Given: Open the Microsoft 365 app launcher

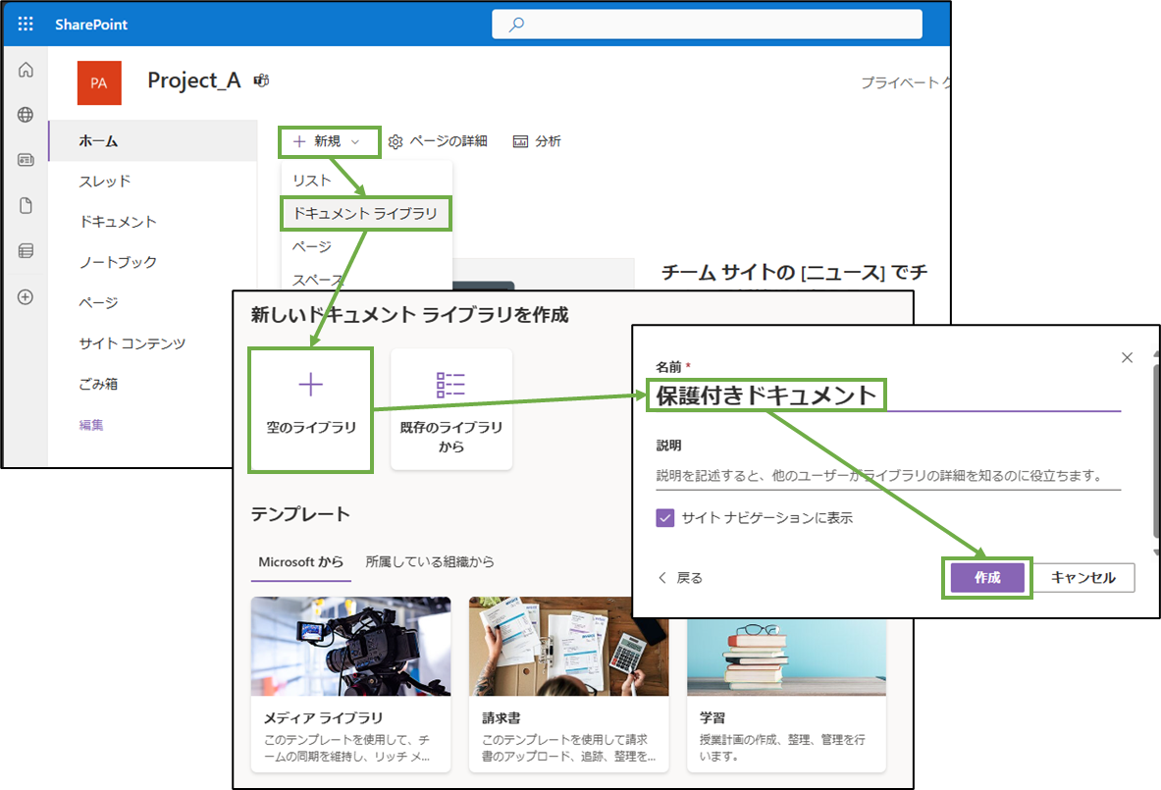Looking at the screenshot, I should click(x=24, y=24).
